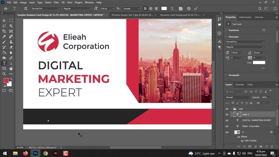Screen dimensions: 279x157
Task: Open the Plugins menu
Action: (78, 3)
